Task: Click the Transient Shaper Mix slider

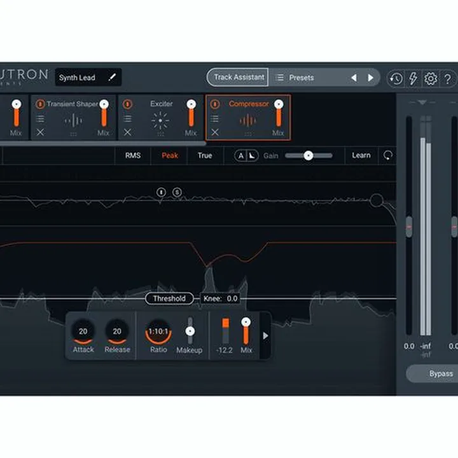Action: pos(104,114)
